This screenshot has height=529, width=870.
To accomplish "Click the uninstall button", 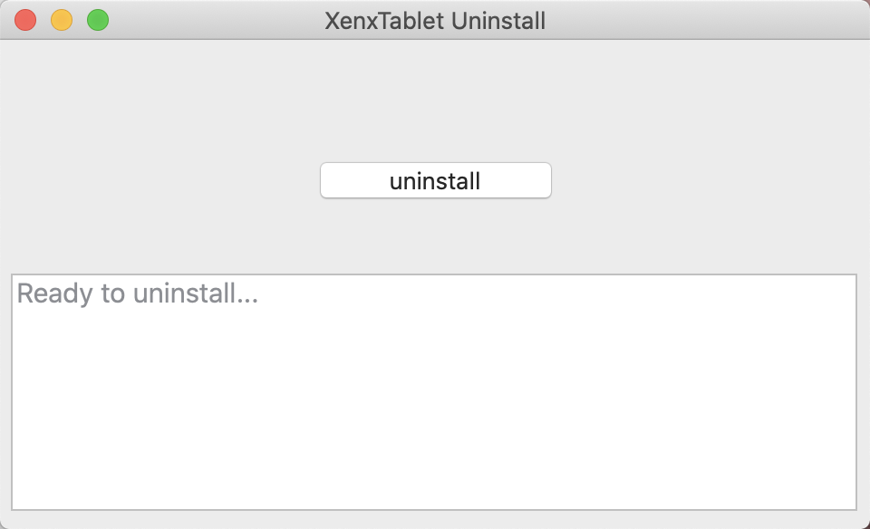I will coord(435,180).
